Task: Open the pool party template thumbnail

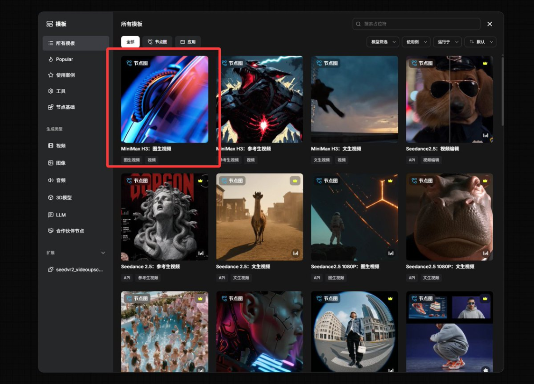Action: tap(165, 332)
